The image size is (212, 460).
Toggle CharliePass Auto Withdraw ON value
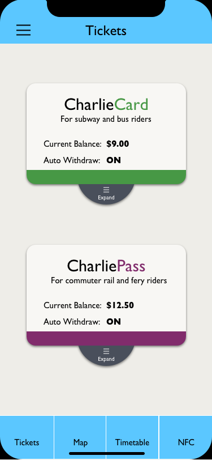tap(114, 322)
